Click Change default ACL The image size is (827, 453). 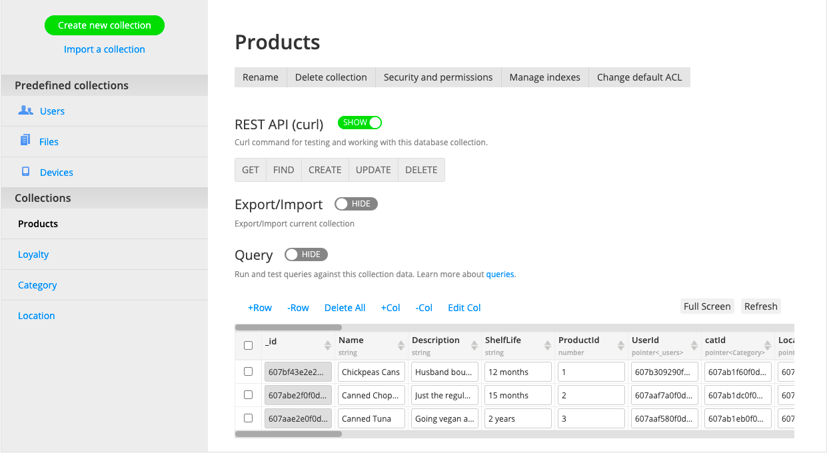[640, 77]
